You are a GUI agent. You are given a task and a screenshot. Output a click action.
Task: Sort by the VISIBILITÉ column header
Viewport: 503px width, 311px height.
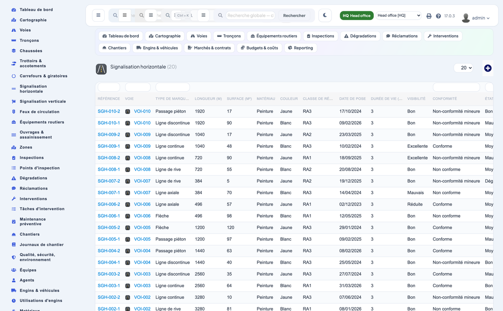(416, 99)
